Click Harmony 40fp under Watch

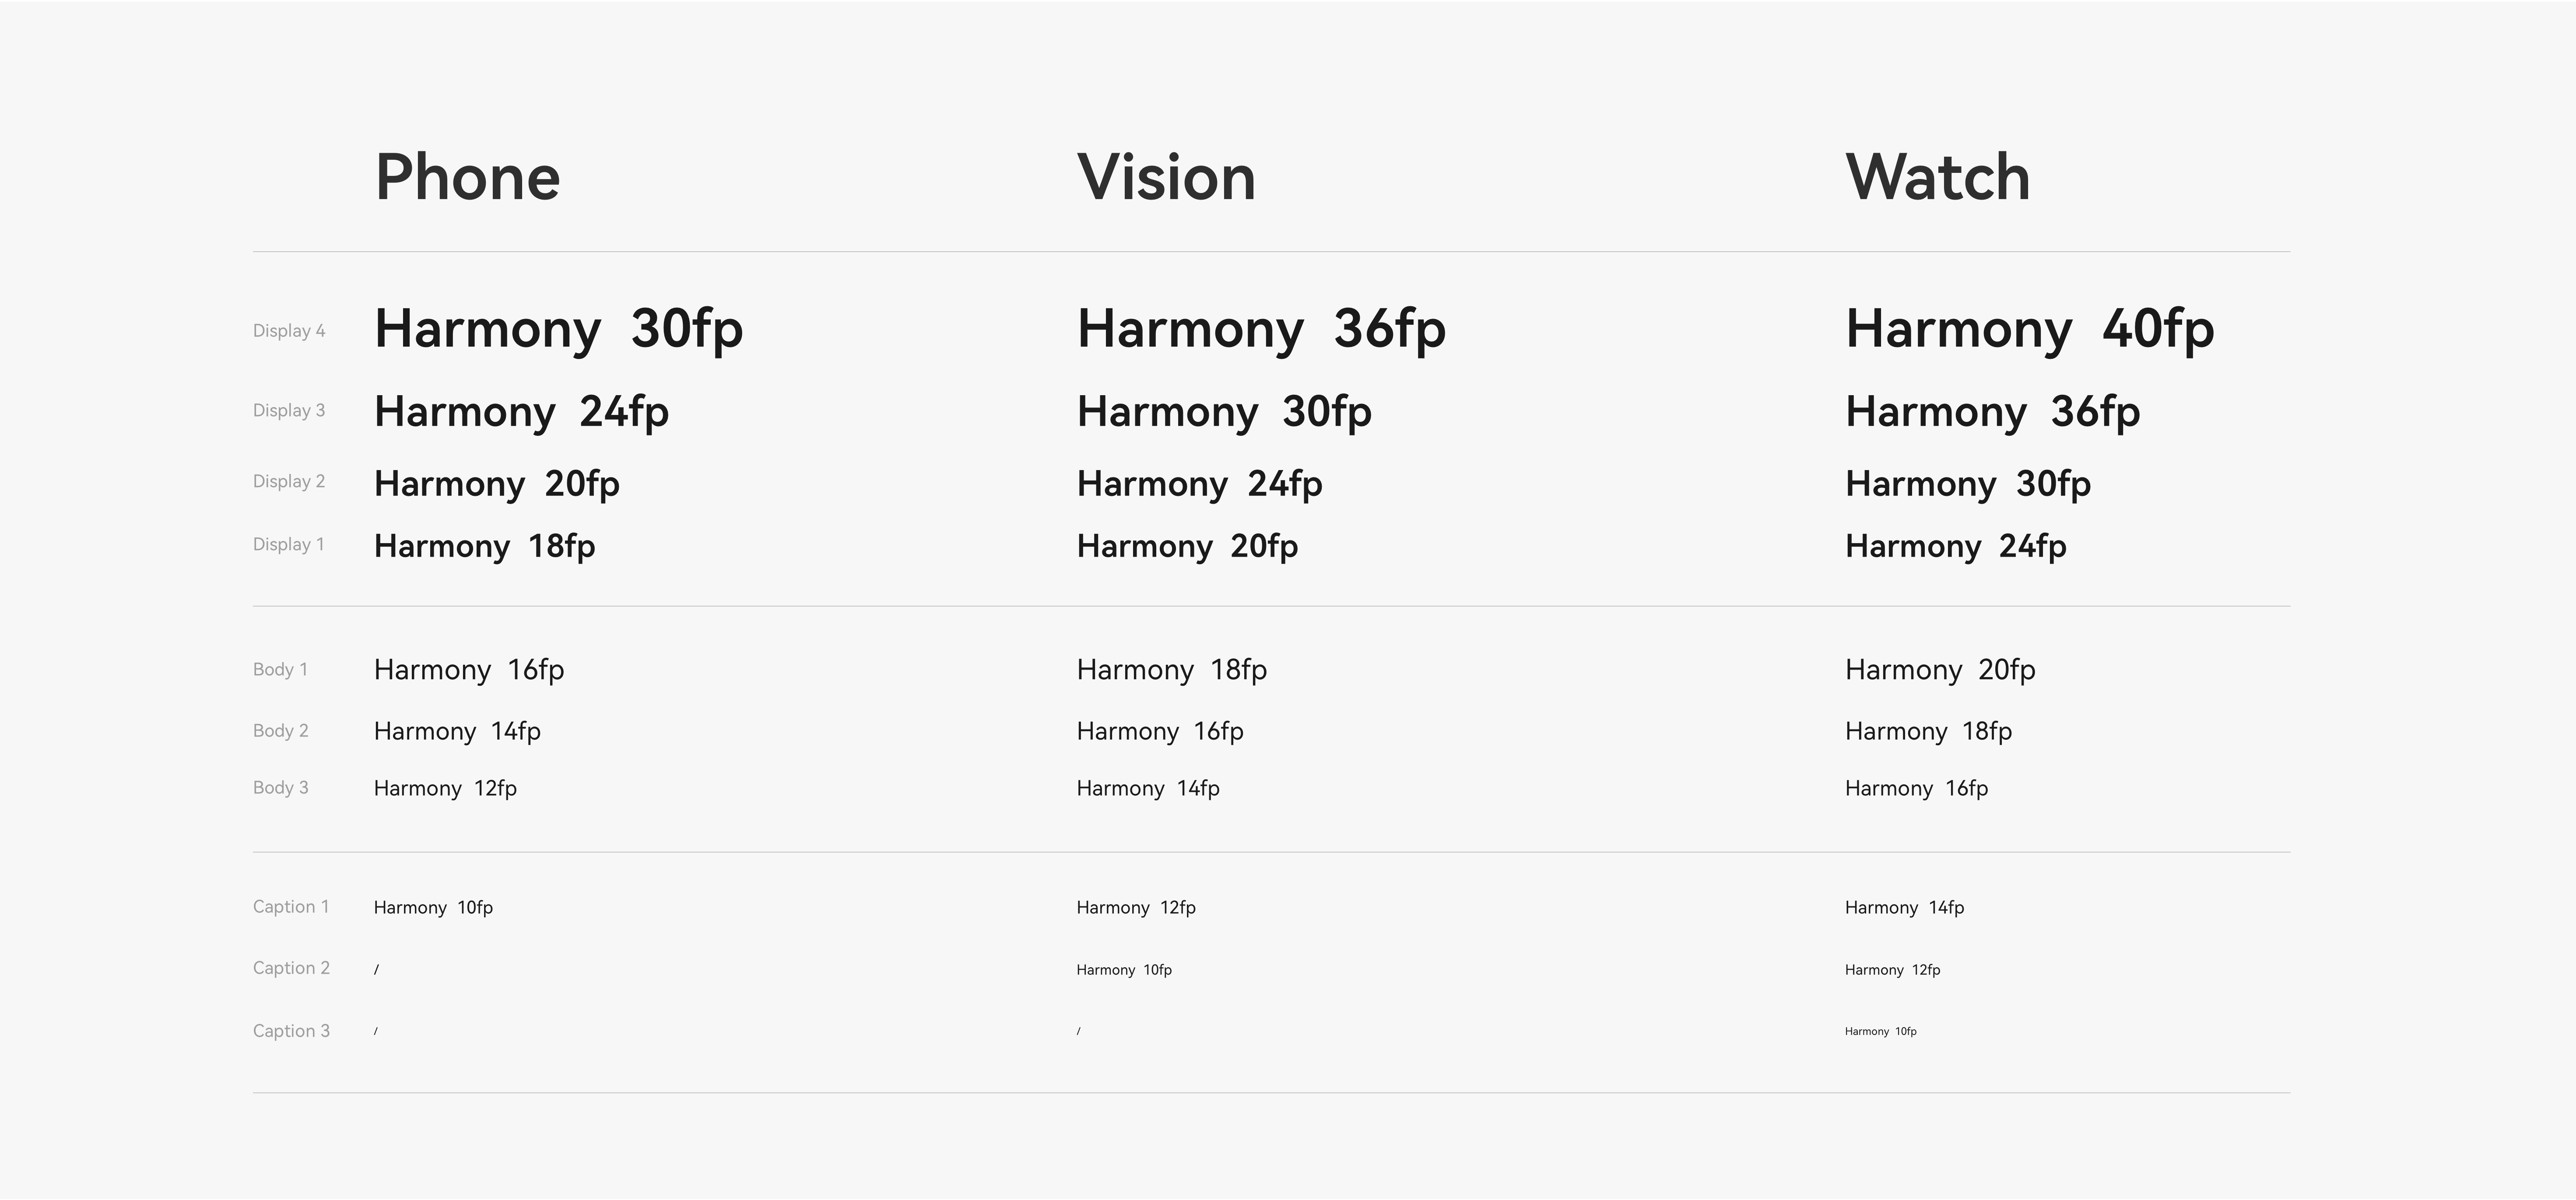(2030, 330)
